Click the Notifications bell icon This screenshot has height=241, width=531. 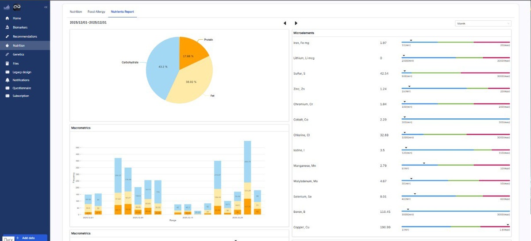[x=7, y=80]
